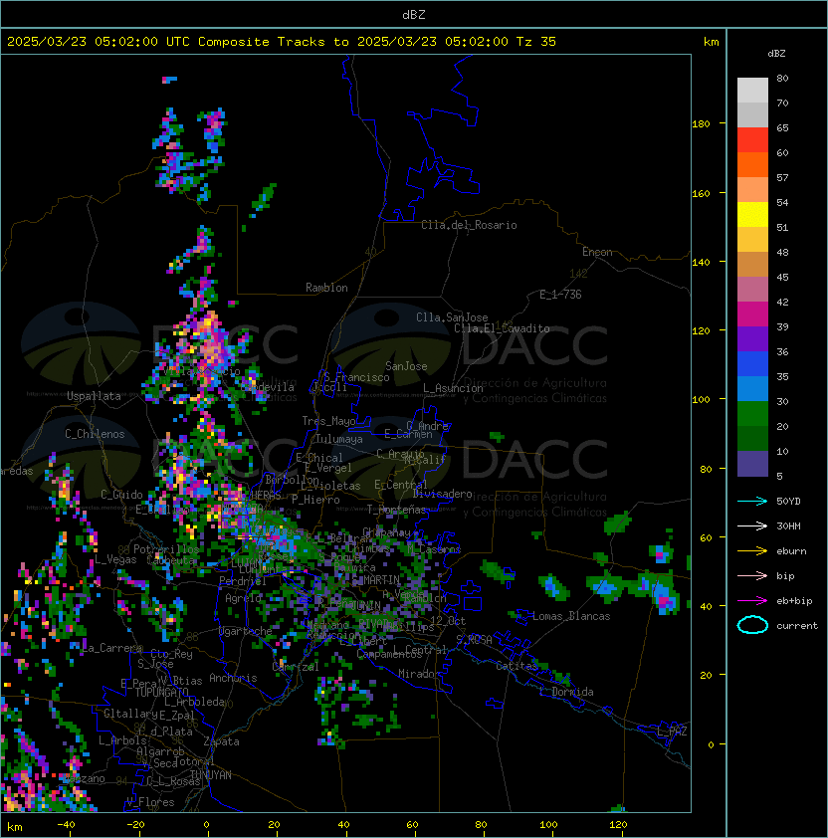The width and height of the screenshot is (828, 838).
Task: Click the 'Carrizal' place label
Action: (296, 667)
